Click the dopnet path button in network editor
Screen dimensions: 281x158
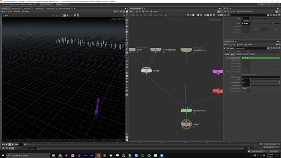click(x=155, y=11)
